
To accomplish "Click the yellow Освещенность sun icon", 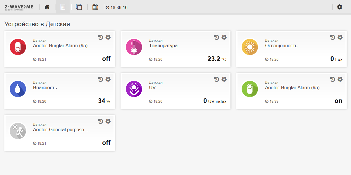I will click(250, 47).
